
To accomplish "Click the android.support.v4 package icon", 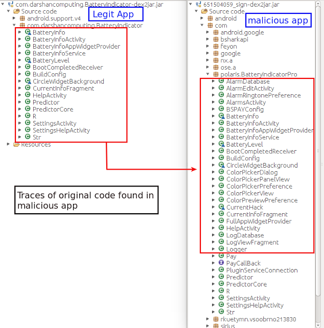I will pos(22,18).
